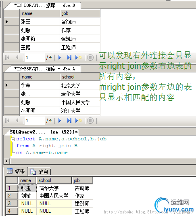Click the name column header in dbo.A
The width and height of the screenshot is (196, 216).
point(40,77)
